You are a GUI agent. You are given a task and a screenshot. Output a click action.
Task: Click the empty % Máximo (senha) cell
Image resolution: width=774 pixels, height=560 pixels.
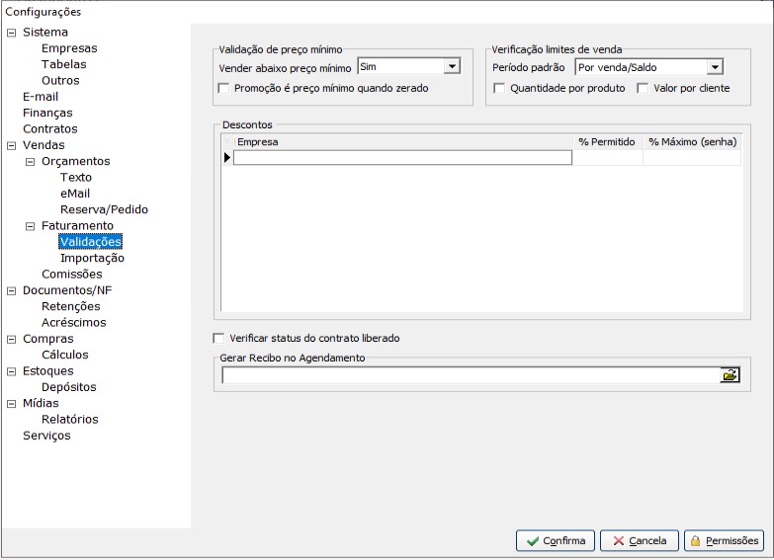pos(692,158)
